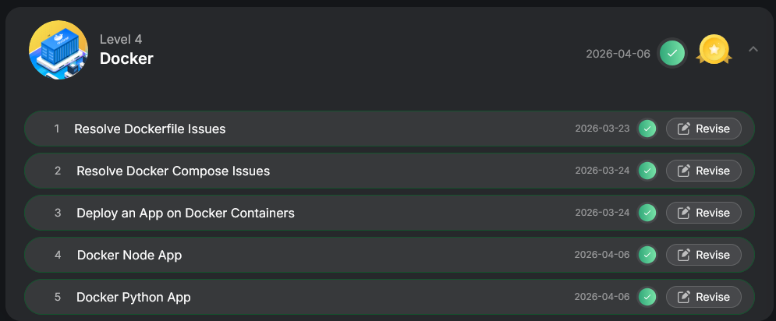Revise Deploy an App on Docker Containers
Image resolution: width=776 pixels, height=321 pixels.
click(703, 213)
